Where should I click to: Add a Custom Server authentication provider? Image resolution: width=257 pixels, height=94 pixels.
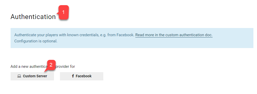(32, 76)
